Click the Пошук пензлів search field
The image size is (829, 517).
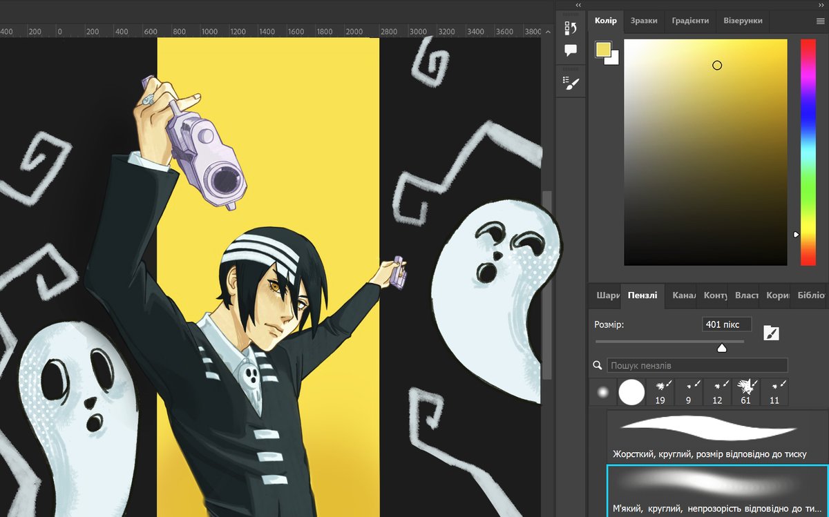pyautogui.click(x=697, y=365)
